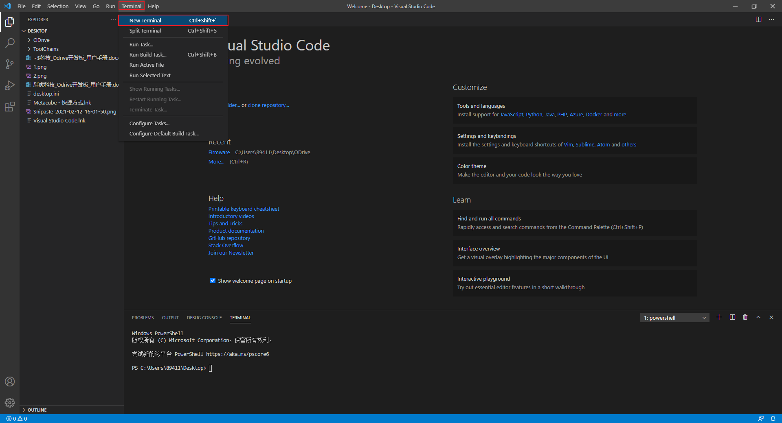Viewport: 782px width, 423px height.
Task: Switch to the OUTPUT tab
Action: [170, 318]
